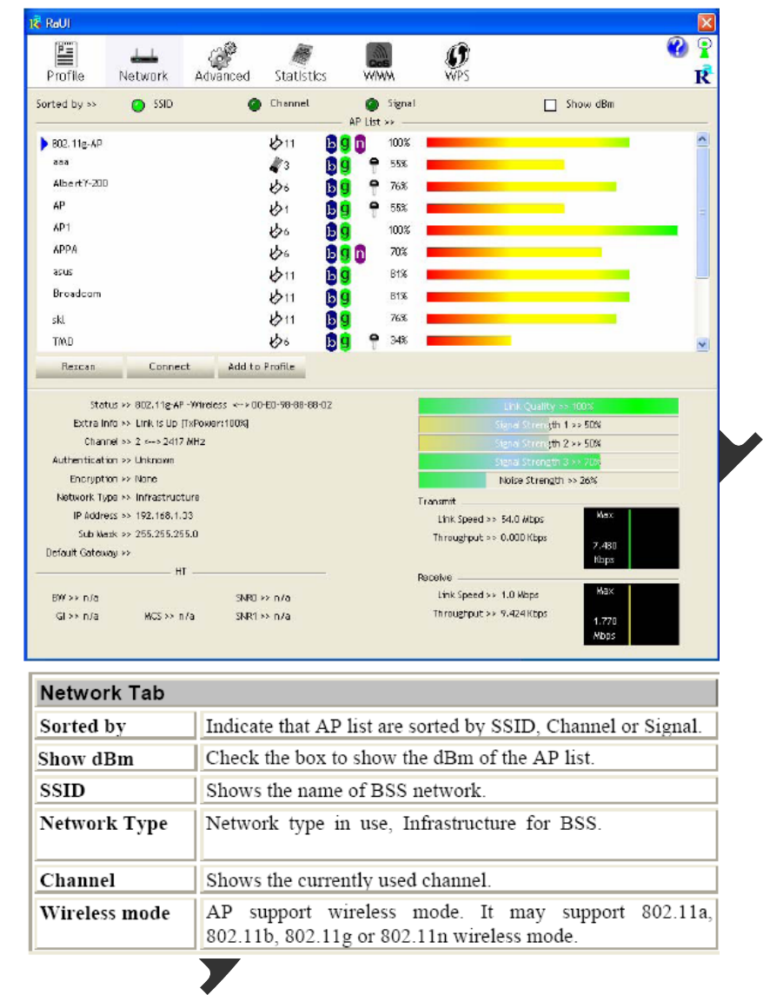This screenshot has width=763, height=995.
Task: Switch to the Network tab
Action: tap(144, 62)
